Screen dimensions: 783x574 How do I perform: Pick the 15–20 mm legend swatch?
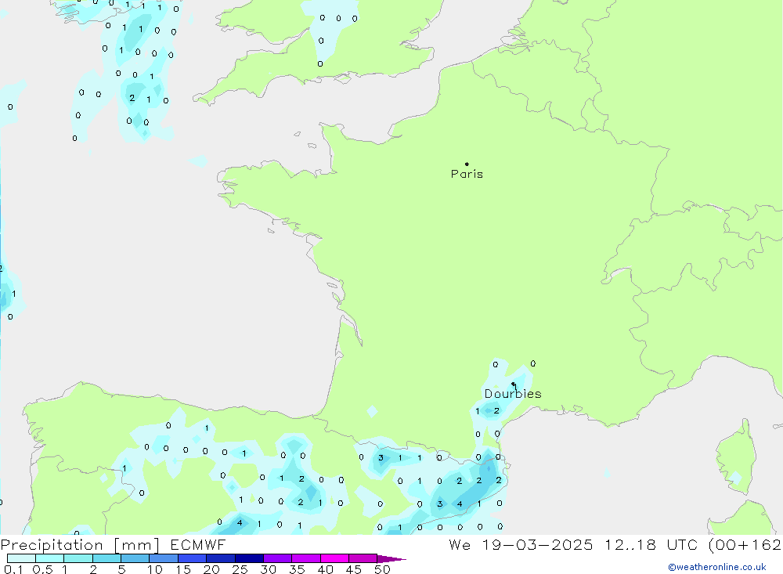[x=193, y=558]
